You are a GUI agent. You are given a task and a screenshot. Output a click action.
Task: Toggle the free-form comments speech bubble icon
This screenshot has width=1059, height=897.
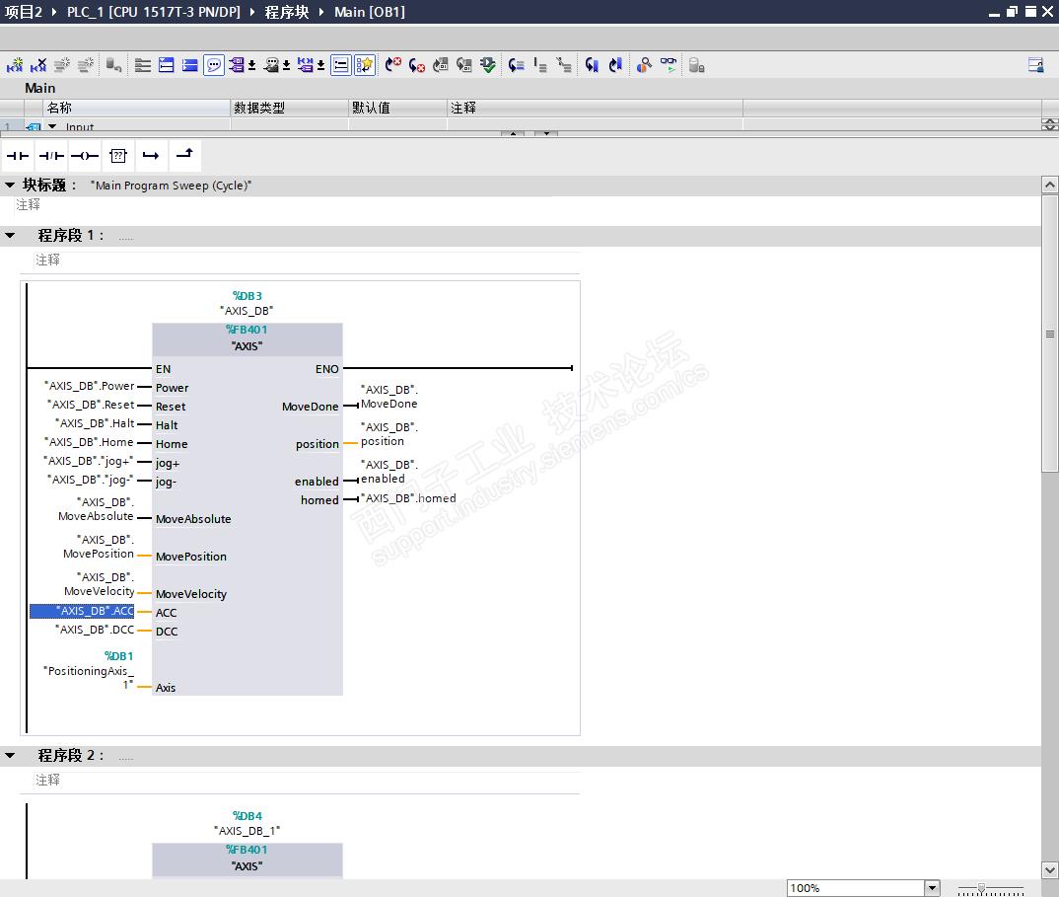[213, 65]
